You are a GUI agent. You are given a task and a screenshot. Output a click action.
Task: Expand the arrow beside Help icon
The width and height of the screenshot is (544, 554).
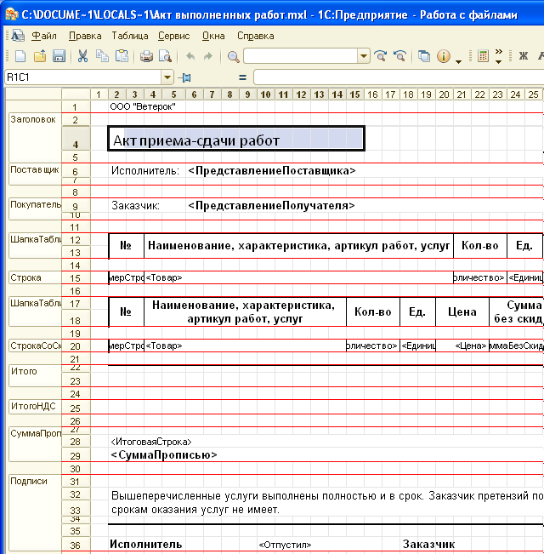459,61
